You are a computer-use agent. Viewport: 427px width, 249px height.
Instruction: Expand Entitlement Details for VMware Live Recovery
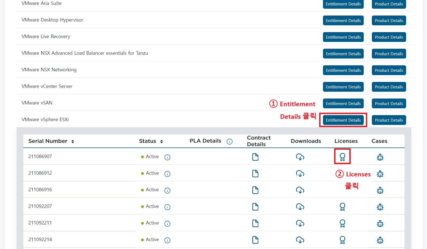click(343, 37)
